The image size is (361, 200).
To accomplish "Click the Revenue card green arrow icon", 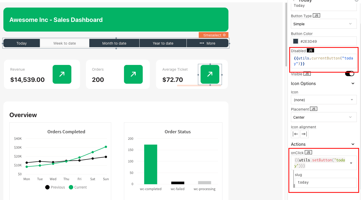I will 62,74.
